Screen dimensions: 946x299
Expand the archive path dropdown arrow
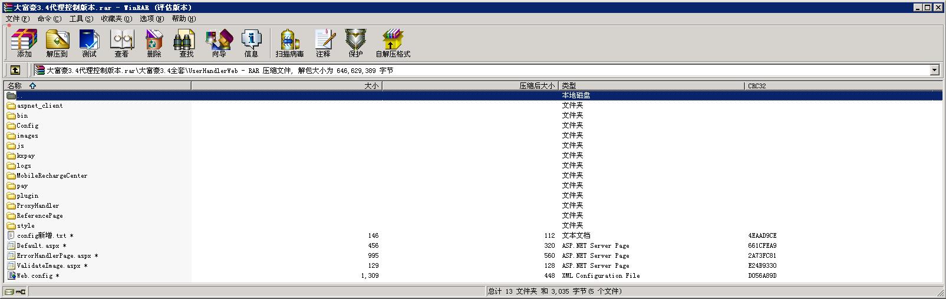coord(934,71)
